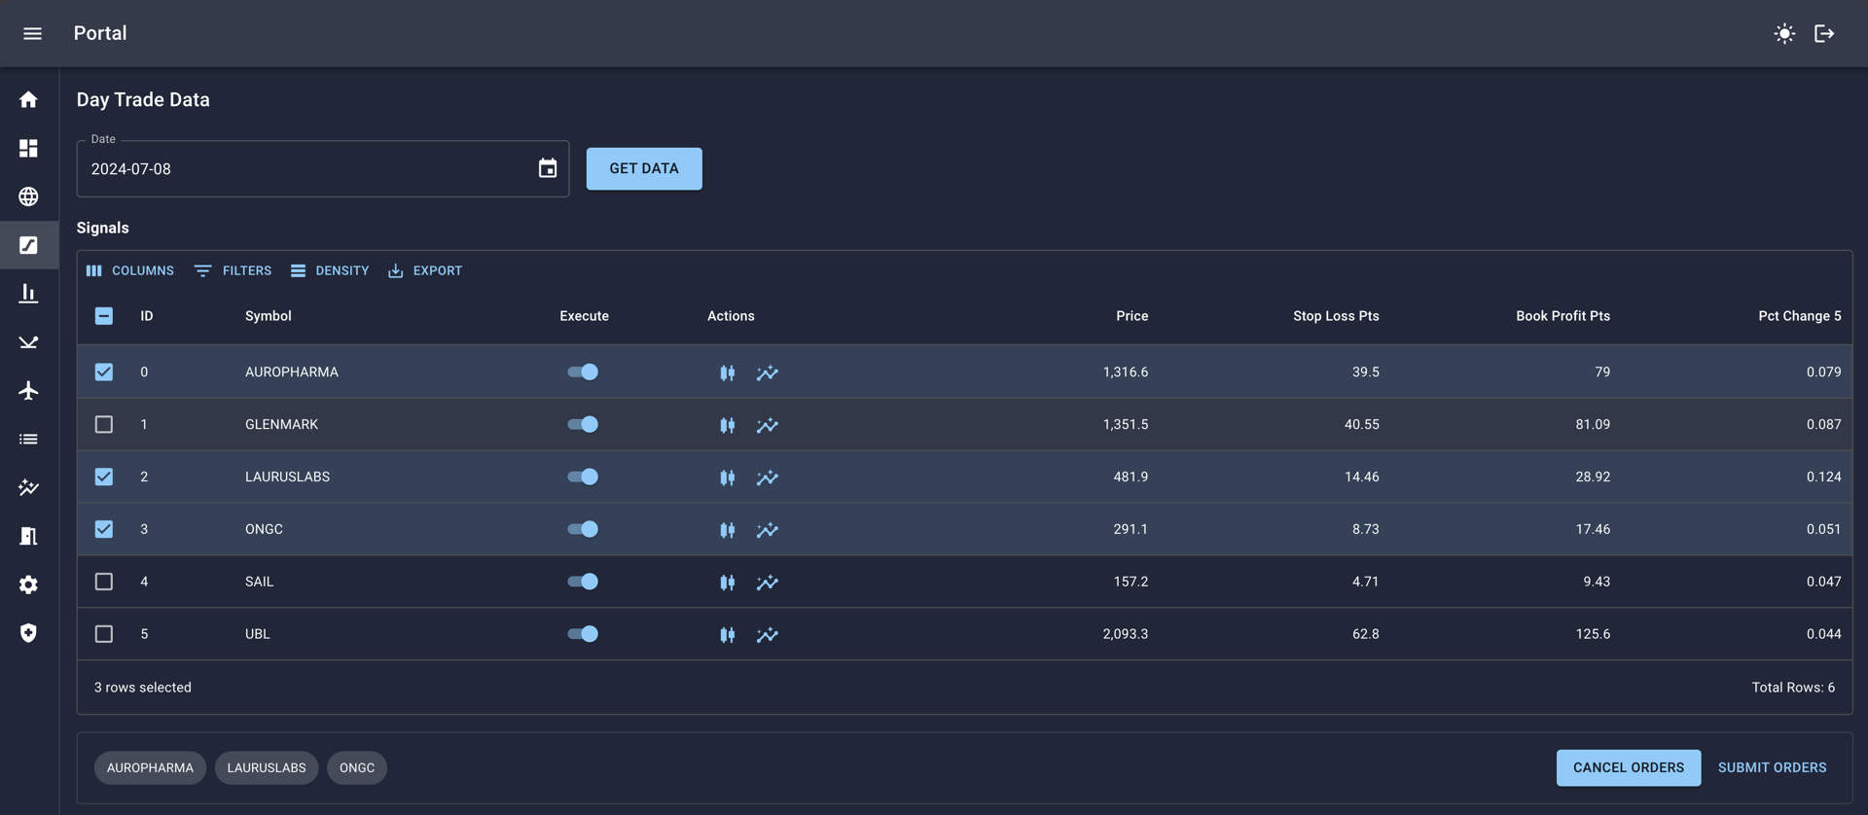Open trend line chart for UBL

point(768,635)
